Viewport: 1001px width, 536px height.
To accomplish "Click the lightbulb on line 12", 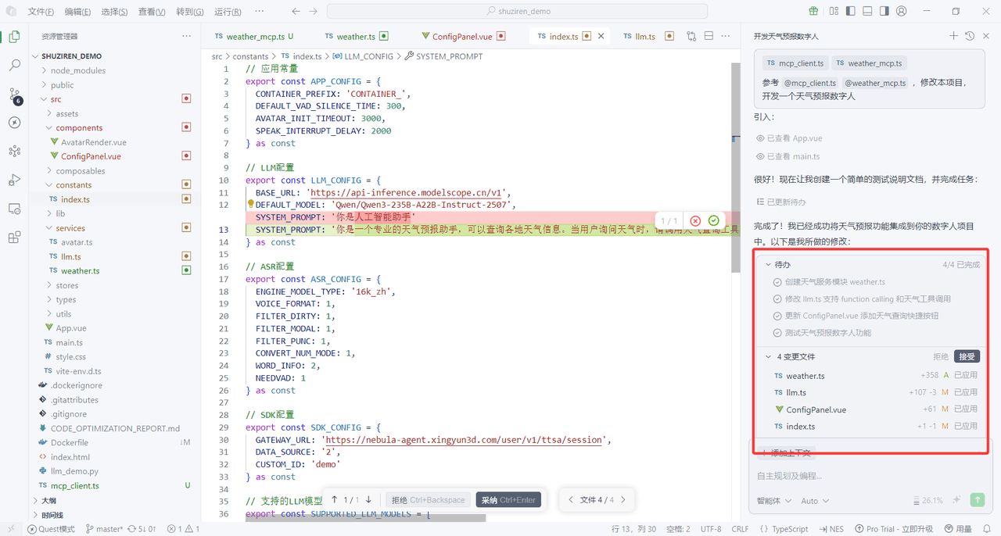I will pyautogui.click(x=250, y=205).
